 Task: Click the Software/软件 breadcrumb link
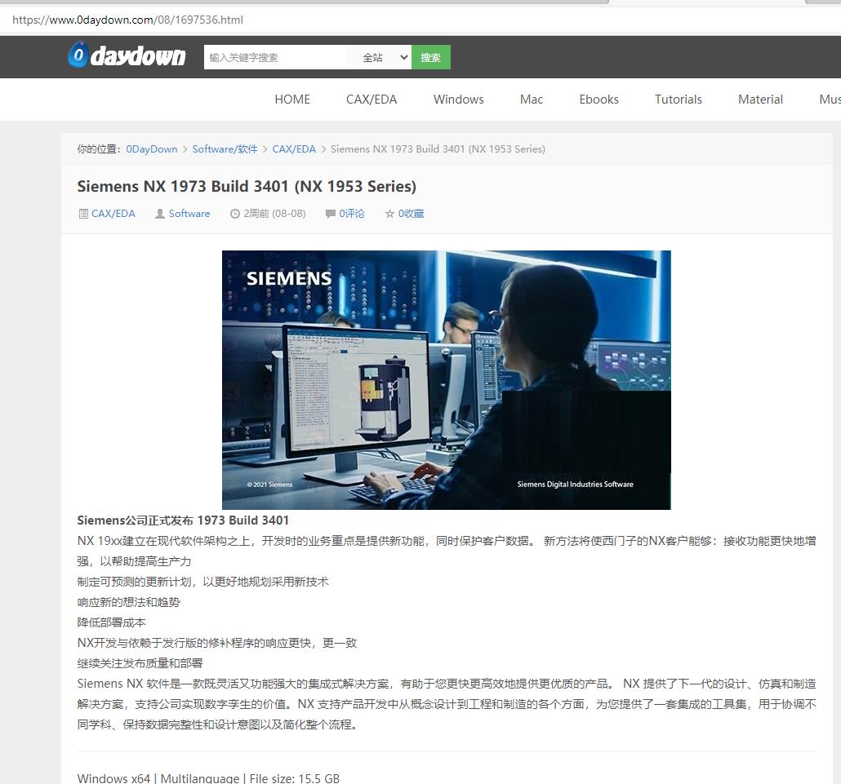point(225,149)
